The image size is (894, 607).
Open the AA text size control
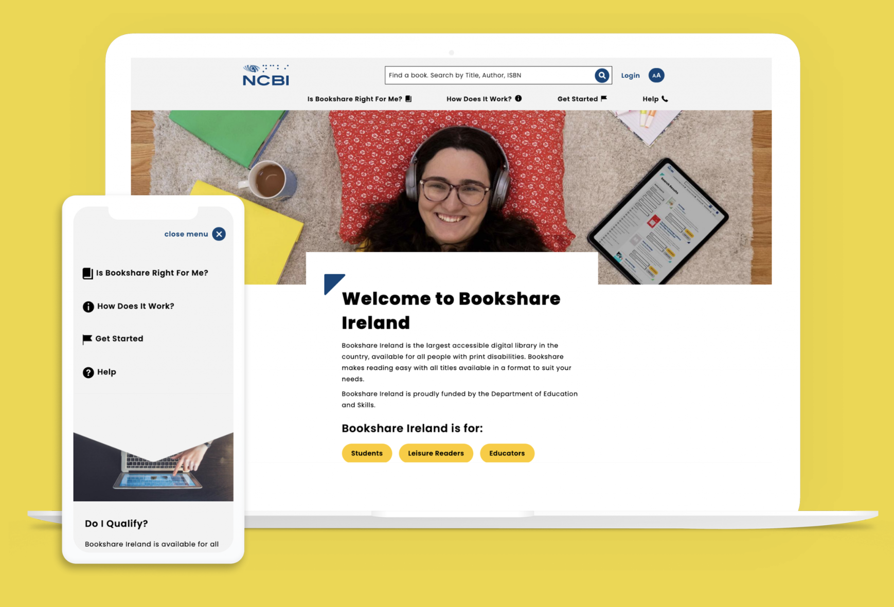tap(656, 75)
